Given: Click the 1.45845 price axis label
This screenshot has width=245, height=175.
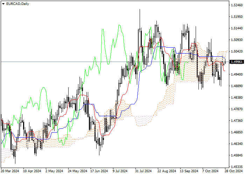Looking at the screenshot, I should (x=237, y=155).
